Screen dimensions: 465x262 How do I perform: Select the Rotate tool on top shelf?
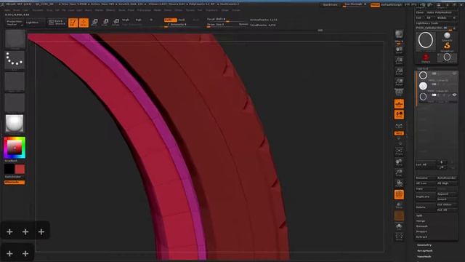[116, 23]
